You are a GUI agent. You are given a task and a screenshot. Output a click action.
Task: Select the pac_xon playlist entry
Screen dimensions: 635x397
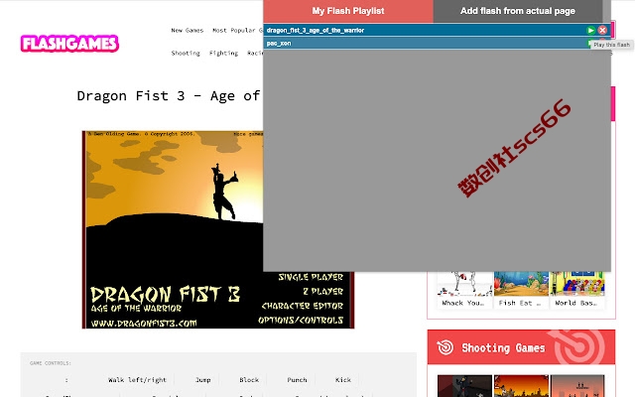(x=437, y=43)
